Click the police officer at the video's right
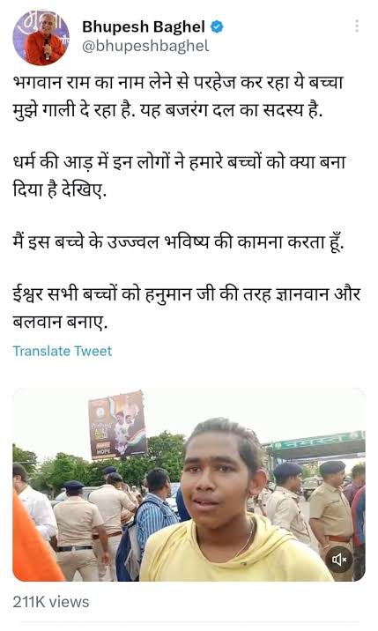The image size is (378, 631). [x=331, y=519]
